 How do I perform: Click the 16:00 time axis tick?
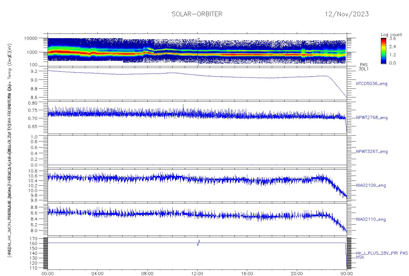(x=247, y=274)
